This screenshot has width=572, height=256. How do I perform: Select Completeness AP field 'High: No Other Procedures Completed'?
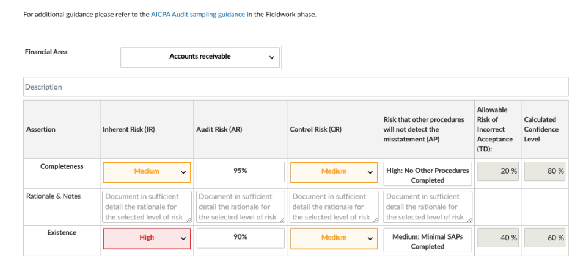click(428, 175)
